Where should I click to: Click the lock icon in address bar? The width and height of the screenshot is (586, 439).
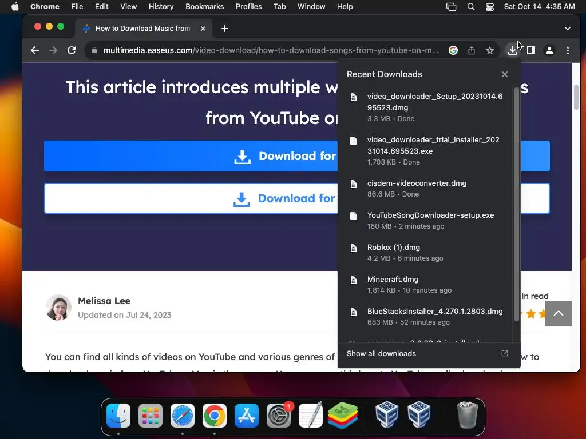point(94,50)
